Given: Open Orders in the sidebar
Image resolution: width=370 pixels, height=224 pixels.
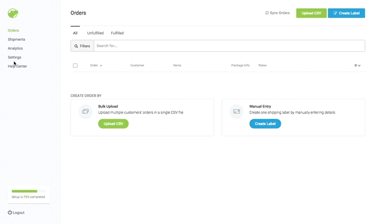Looking at the screenshot, I should (x=13, y=31).
